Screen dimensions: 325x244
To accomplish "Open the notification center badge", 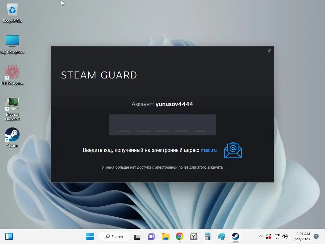I will 316,236.
